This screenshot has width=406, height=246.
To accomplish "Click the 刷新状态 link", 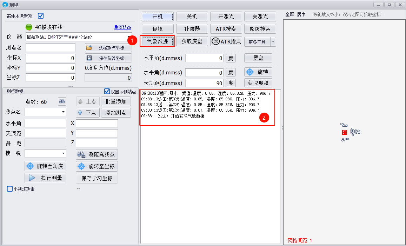I will coord(122,27).
